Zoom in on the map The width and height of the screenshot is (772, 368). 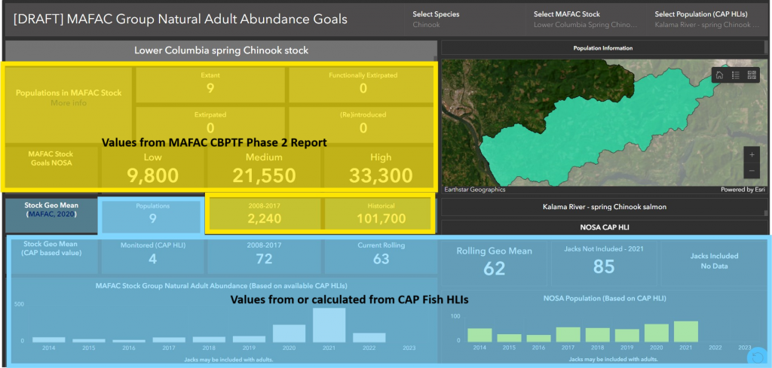752,154
